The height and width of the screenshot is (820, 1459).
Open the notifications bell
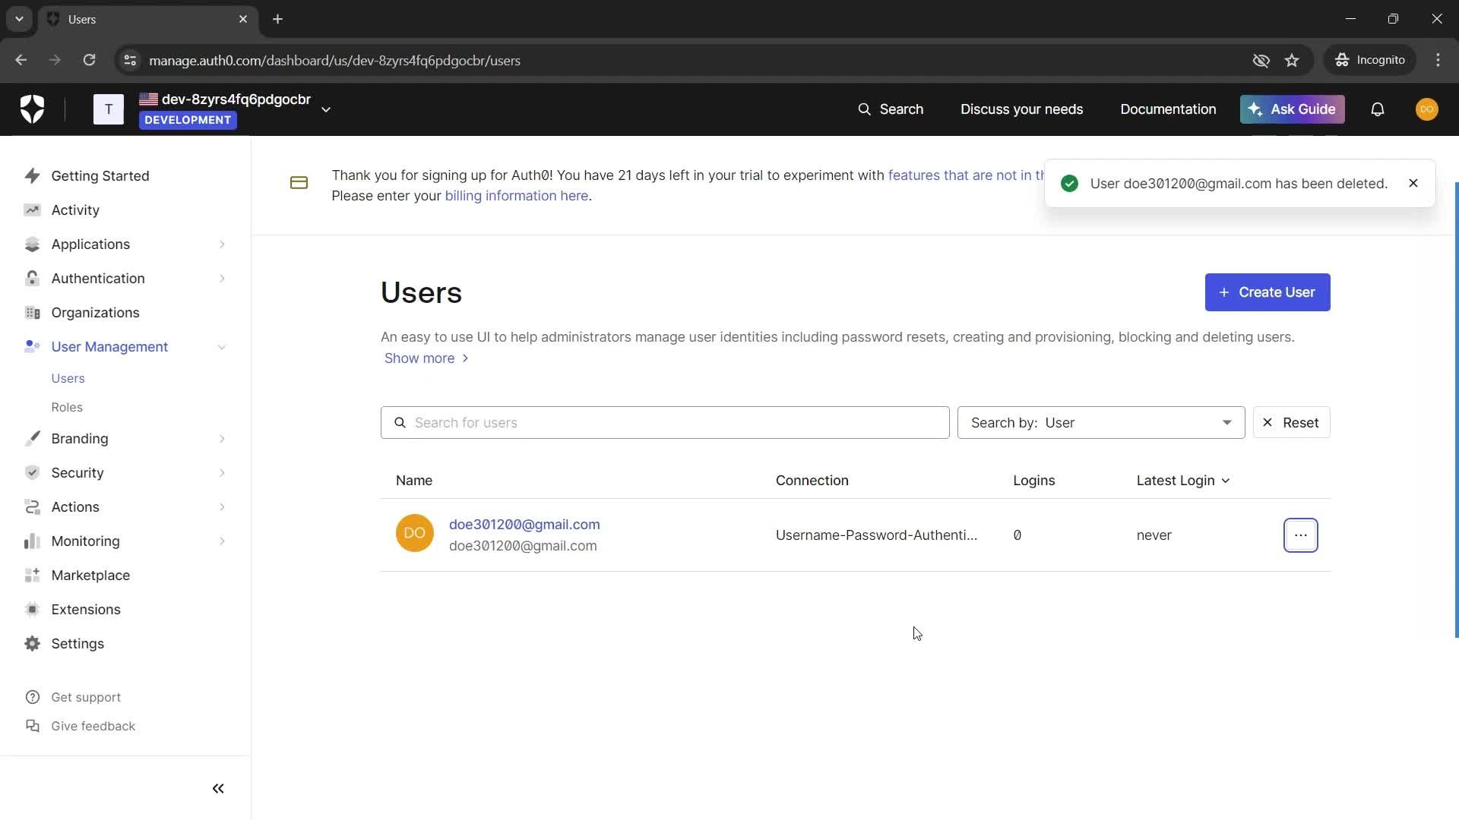click(1377, 109)
